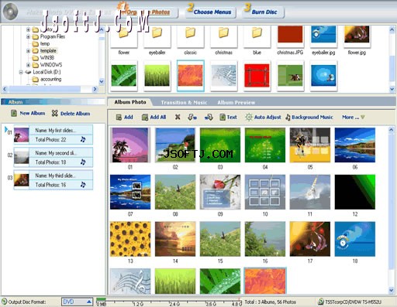Select album photo 11 surfer wave
The image size is (397, 307).
point(310,192)
